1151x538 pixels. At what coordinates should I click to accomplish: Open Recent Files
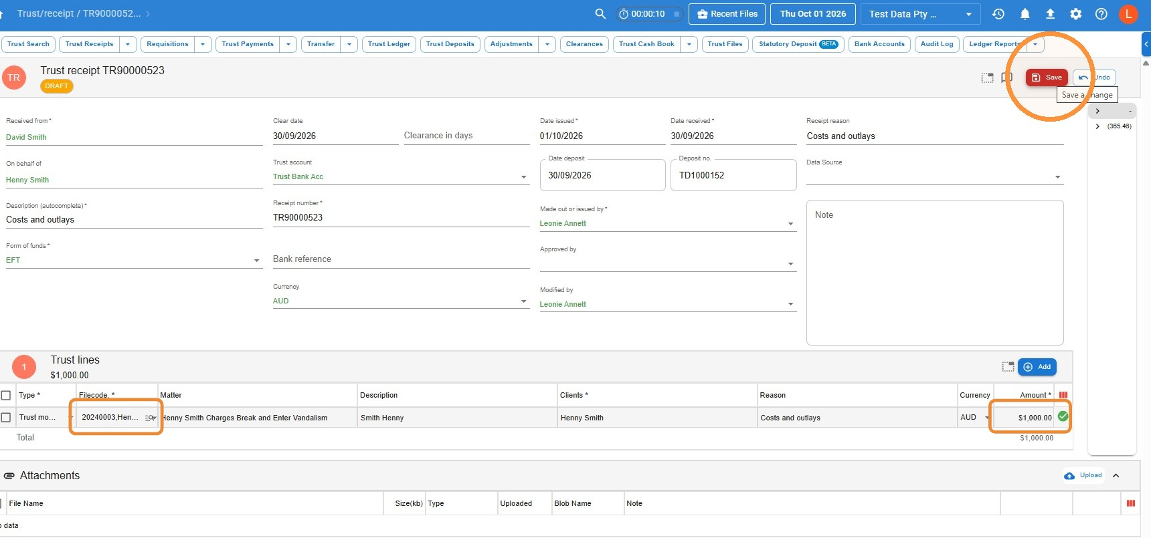point(727,14)
